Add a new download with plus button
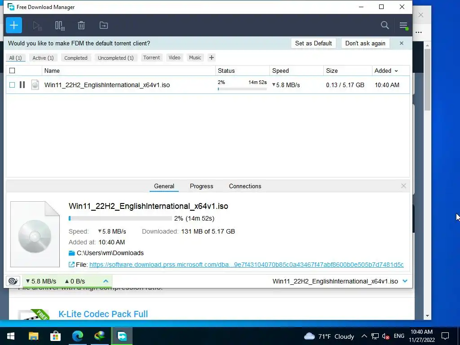 pyautogui.click(x=14, y=25)
